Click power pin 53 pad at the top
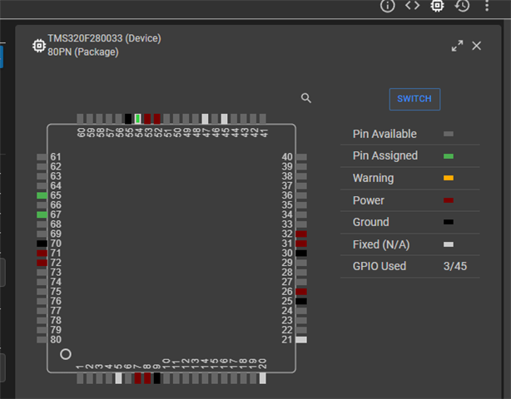Screen dimensions: 511x399 coord(147,119)
